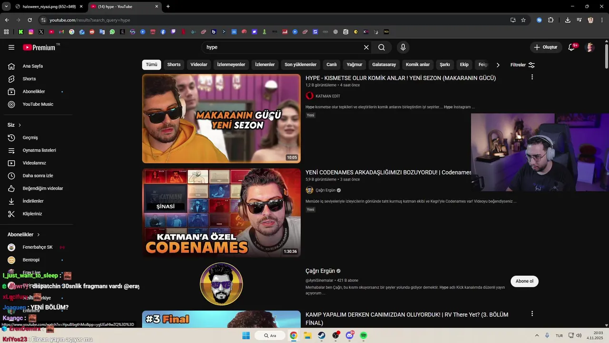
Task: Open the Windows Start menu
Action: point(246,335)
